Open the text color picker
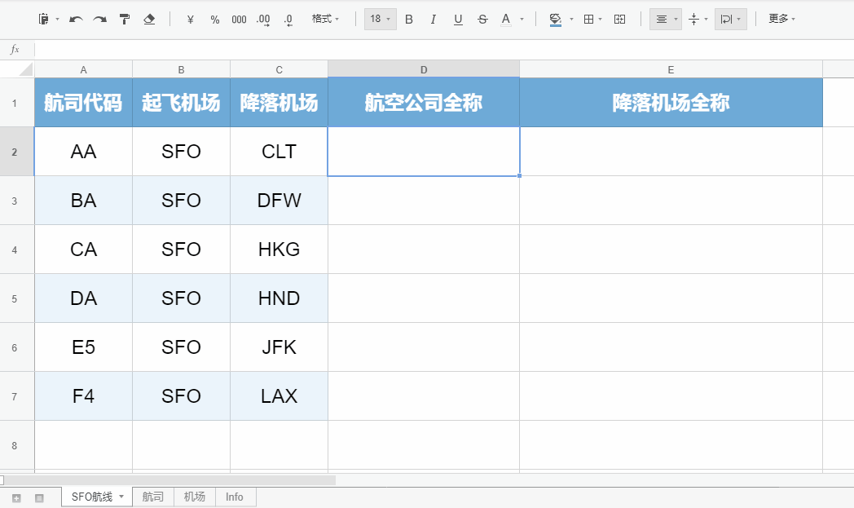 click(x=506, y=18)
